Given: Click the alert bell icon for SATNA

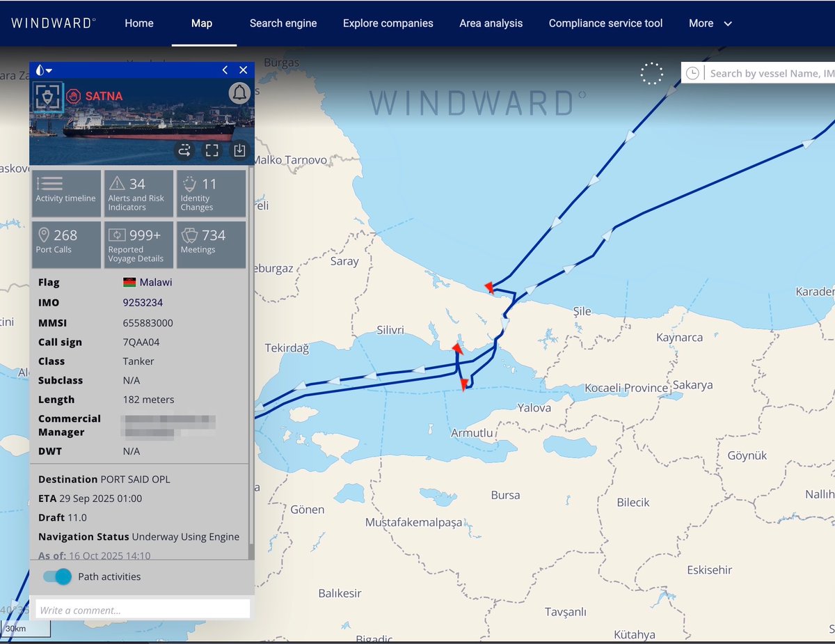Looking at the screenshot, I should tap(239, 93).
